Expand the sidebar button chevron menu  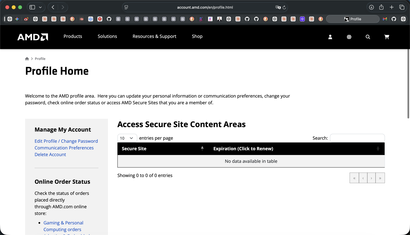tap(40, 7)
